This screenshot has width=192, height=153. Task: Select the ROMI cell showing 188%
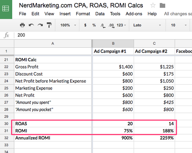pyautogui.click(x=154, y=131)
